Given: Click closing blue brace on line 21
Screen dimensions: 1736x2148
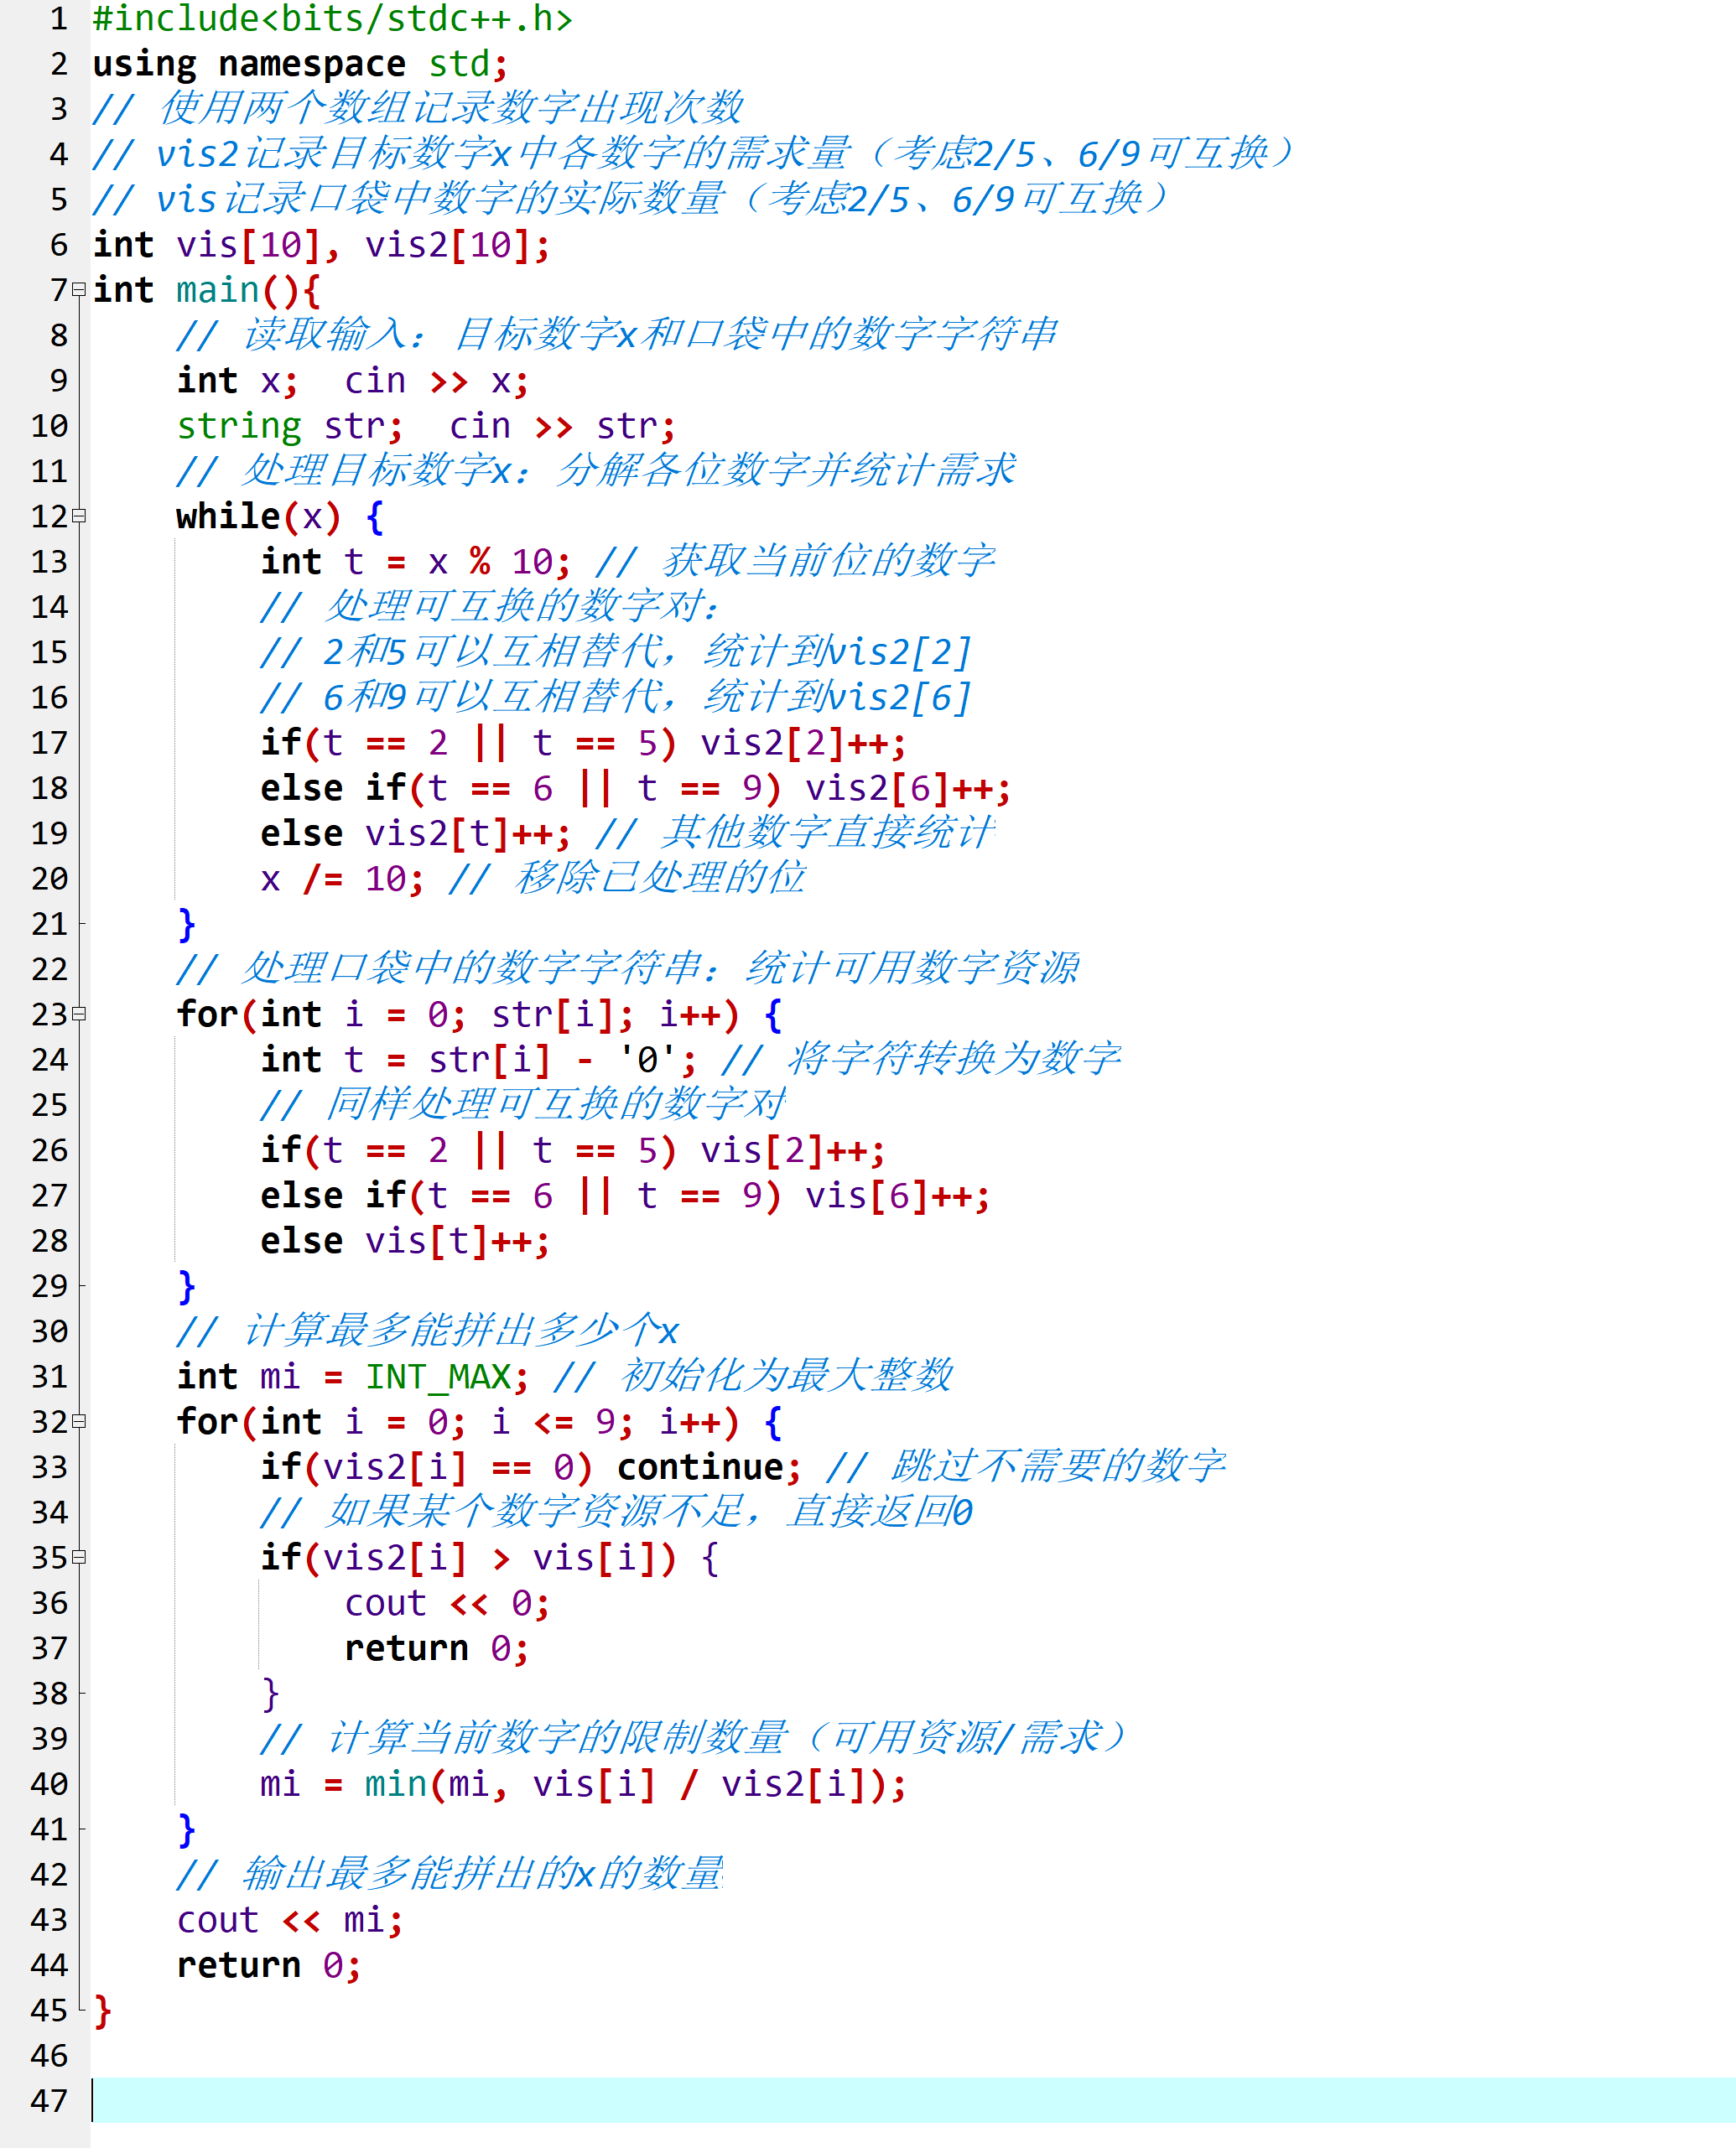Looking at the screenshot, I should (x=186, y=925).
